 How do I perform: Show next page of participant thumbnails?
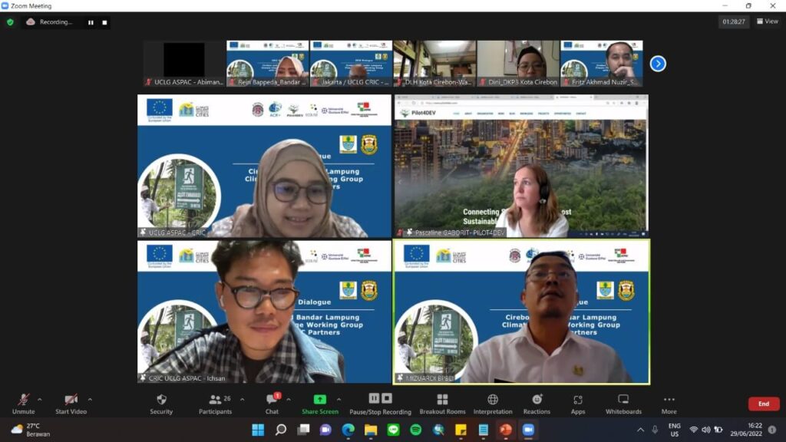coord(658,64)
